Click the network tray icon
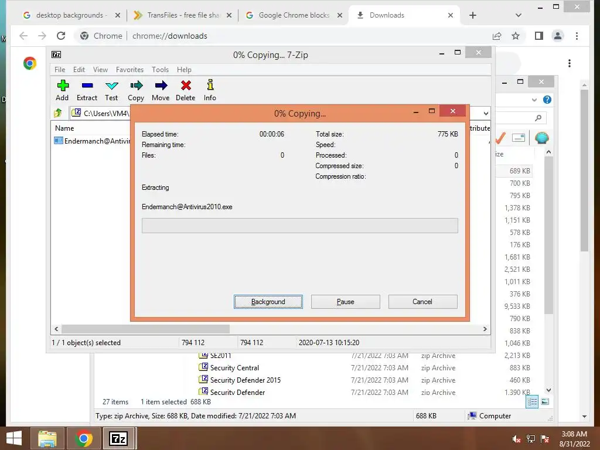This screenshot has height=450, width=600. click(x=531, y=439)
